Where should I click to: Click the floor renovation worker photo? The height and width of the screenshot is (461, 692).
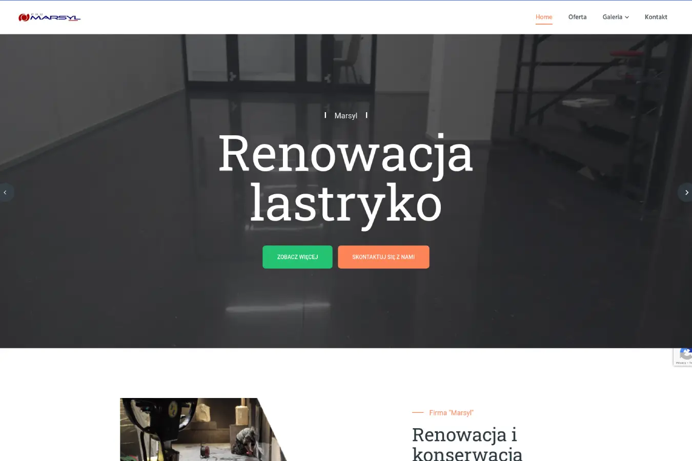(x=203, y=429)
